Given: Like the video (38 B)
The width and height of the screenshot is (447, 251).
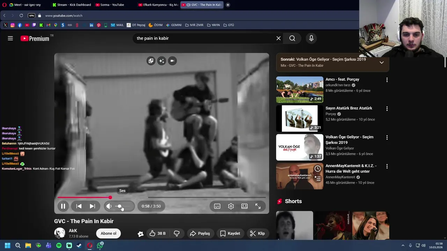Looking at the screenshot, I should (157, 234).
